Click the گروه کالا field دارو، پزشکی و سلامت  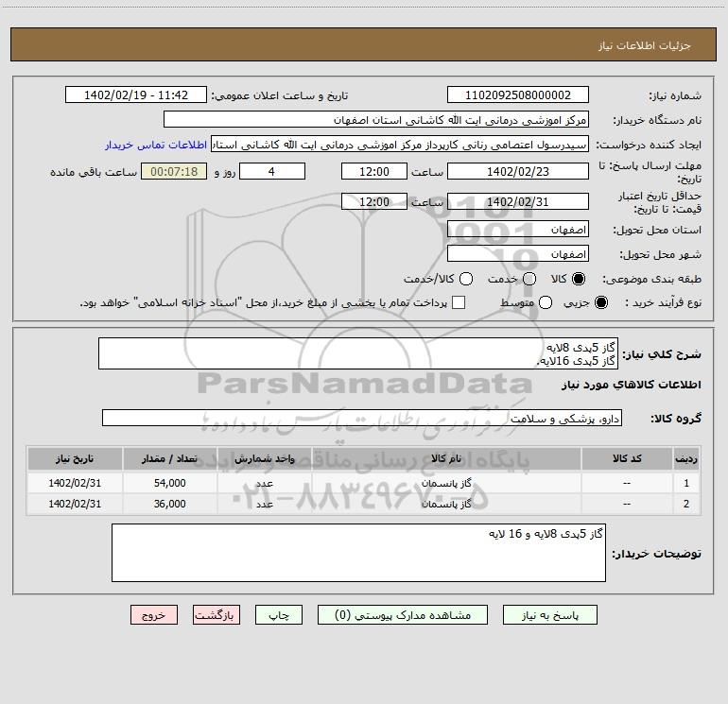point(362,418)
